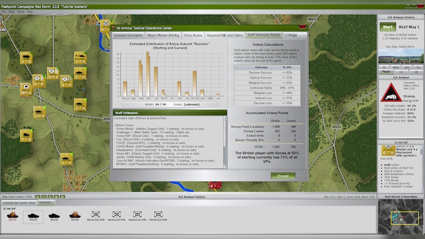Select the Subunits tab in the bottom panel
Screen dimensions: 425x239
[x=46, y=203]
